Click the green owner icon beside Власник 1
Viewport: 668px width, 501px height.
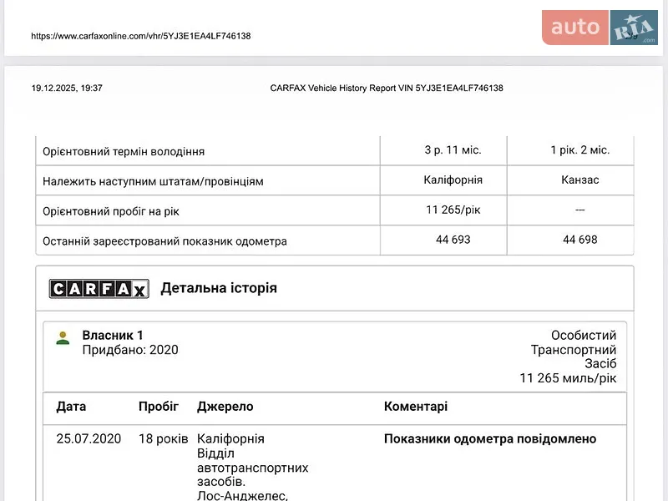tap(63, 338)
